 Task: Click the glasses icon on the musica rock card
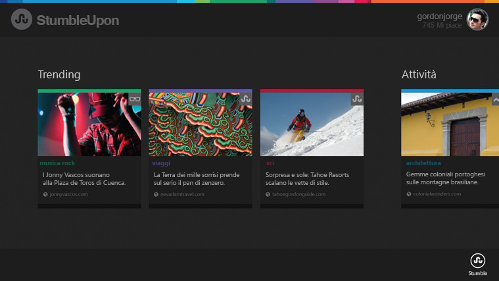click(x=135, y=99)
